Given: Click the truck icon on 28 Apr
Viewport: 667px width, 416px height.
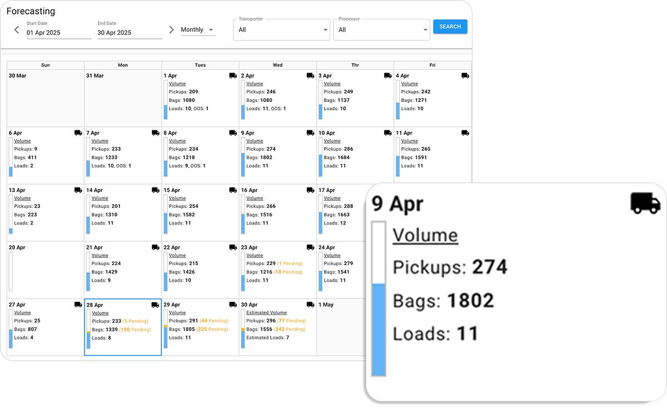Looking at the screenshot, I should (x=156, y=305).
